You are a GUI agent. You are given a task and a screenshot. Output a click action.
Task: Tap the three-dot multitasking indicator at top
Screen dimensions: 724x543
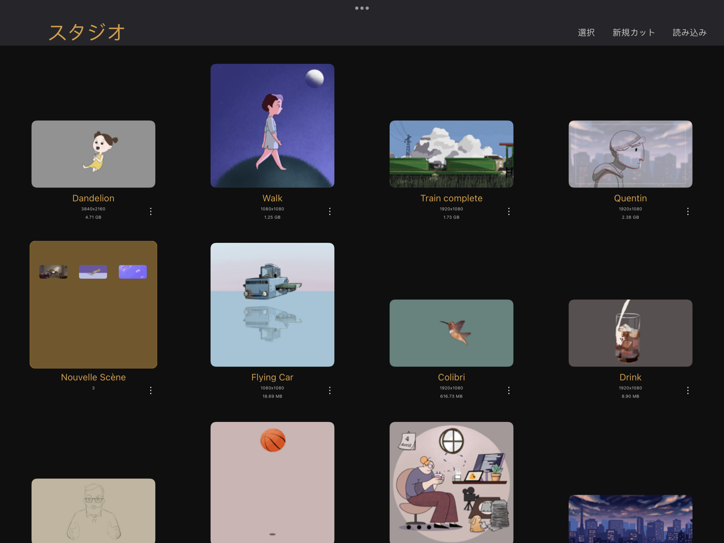pyautogui.click(x=362, y=8)
